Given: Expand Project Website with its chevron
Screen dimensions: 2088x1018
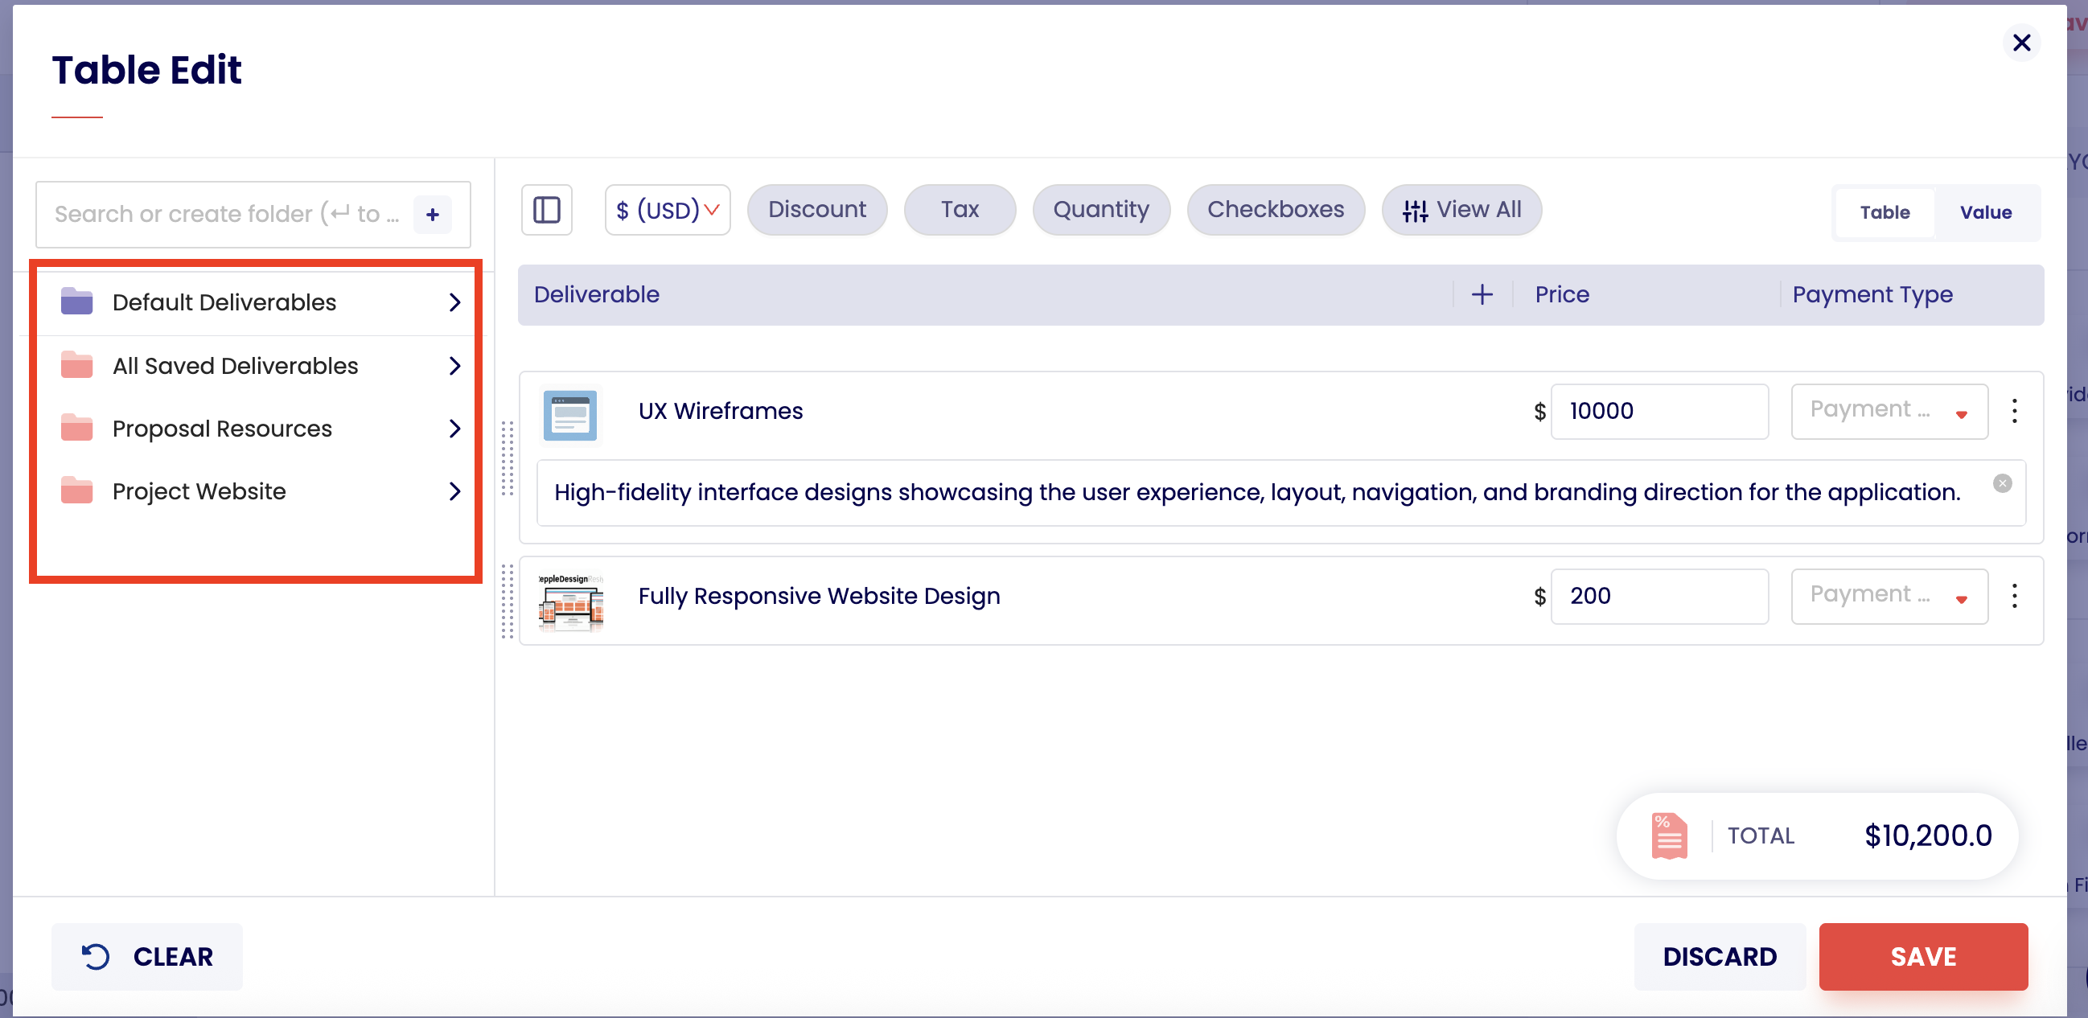Looking at the screenshot, I should (454, 491).
